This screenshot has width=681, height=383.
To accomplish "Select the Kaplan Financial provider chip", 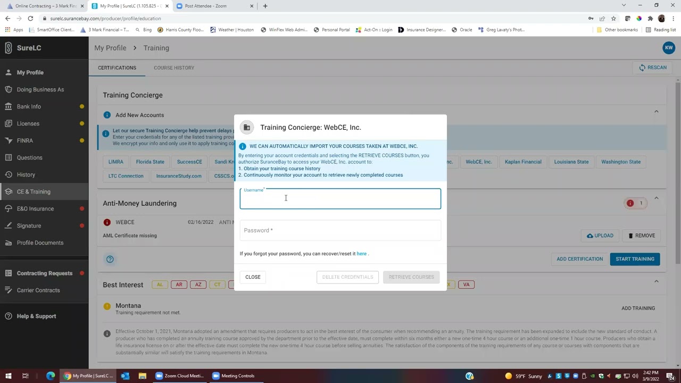I will click(x=523, y=162).
